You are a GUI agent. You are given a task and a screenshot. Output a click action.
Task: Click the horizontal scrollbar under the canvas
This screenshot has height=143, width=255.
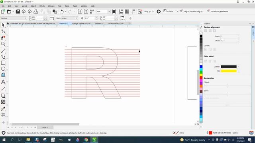[x=45, y=124]
